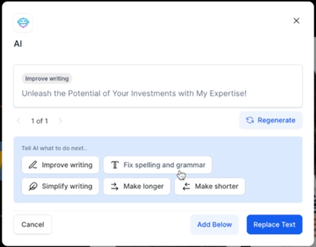This screenshot has height=247, width=316.
Task: Click the pen icon on Improve writing
Action: coord(33,165)
